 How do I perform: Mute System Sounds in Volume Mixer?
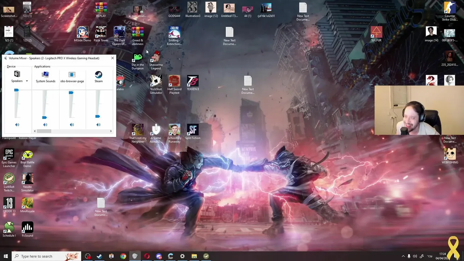point(45,125)
